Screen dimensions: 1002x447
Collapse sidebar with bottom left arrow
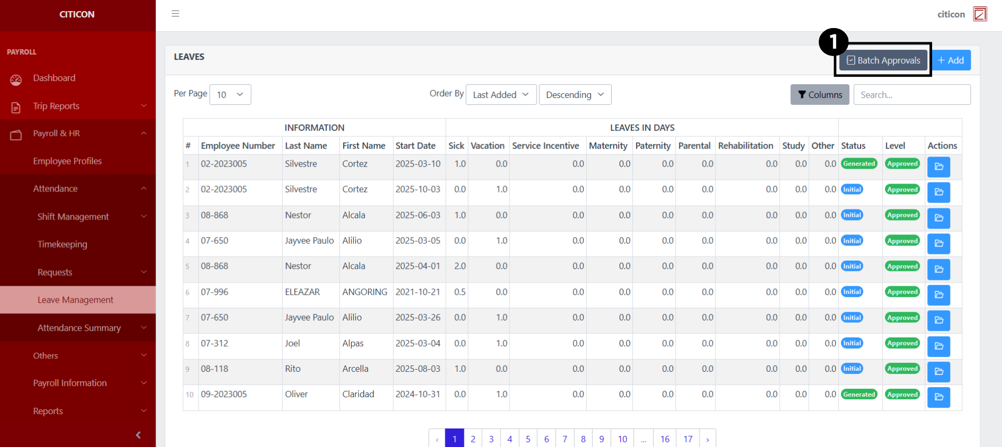click(138, 435)
